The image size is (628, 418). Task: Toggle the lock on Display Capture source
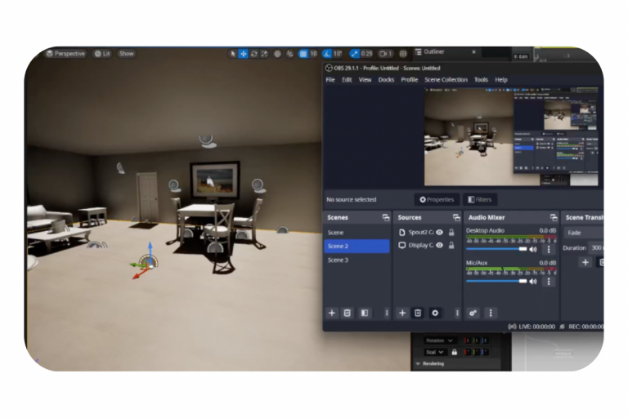pos(451,246)
